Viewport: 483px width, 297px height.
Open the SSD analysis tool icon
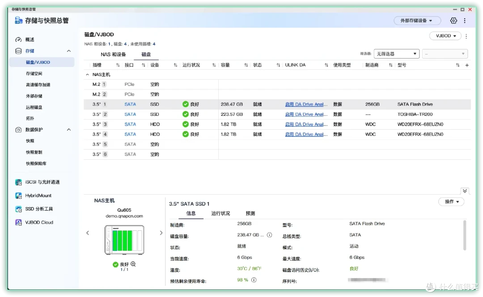pos(18,209)
